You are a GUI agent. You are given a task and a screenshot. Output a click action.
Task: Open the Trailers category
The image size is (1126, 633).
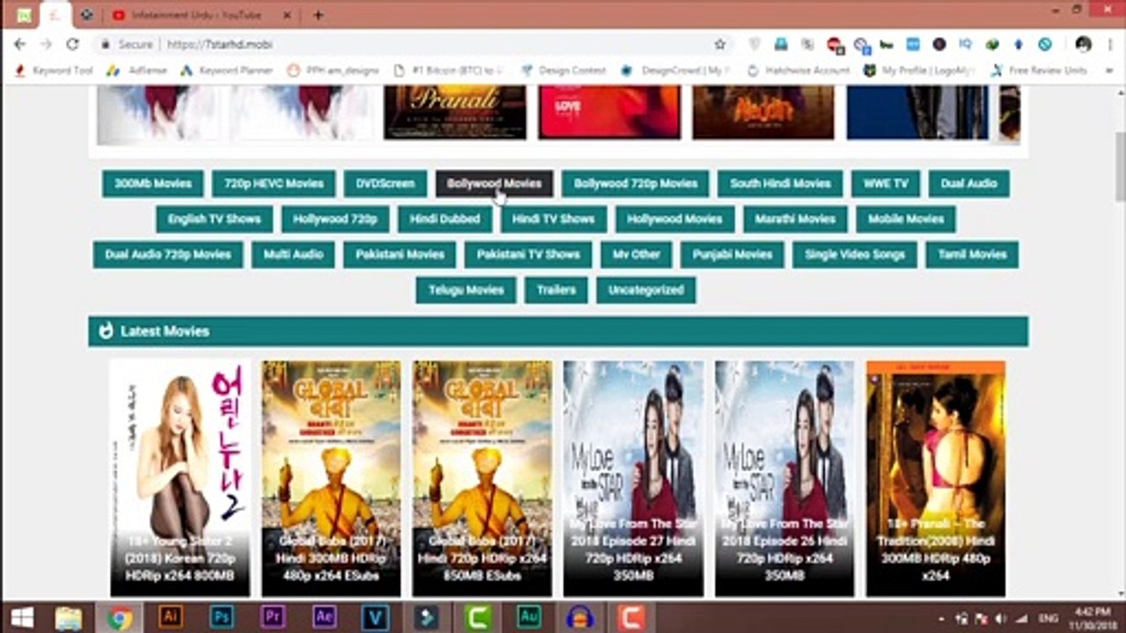click(556, 289)
